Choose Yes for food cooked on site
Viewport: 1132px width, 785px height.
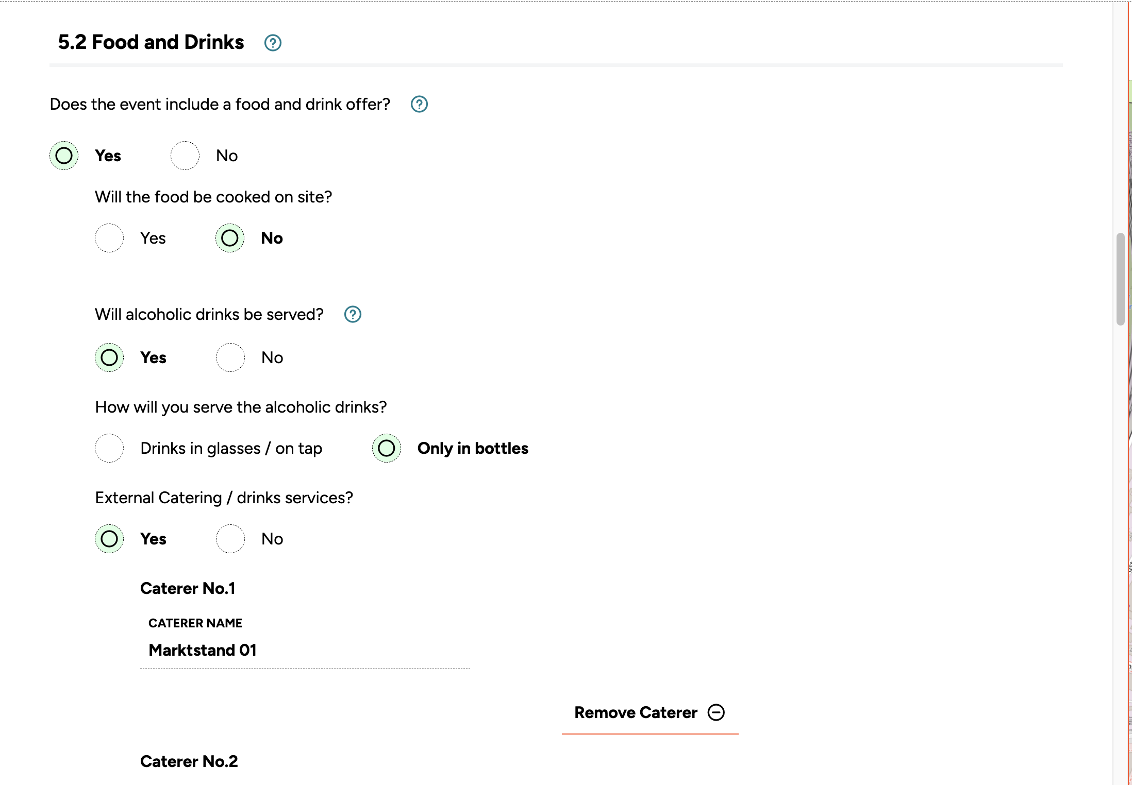[109, 238]
